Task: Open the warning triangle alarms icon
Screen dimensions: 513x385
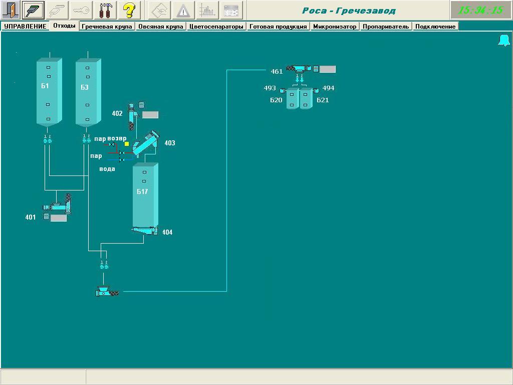Action: [x=183, y=10]
